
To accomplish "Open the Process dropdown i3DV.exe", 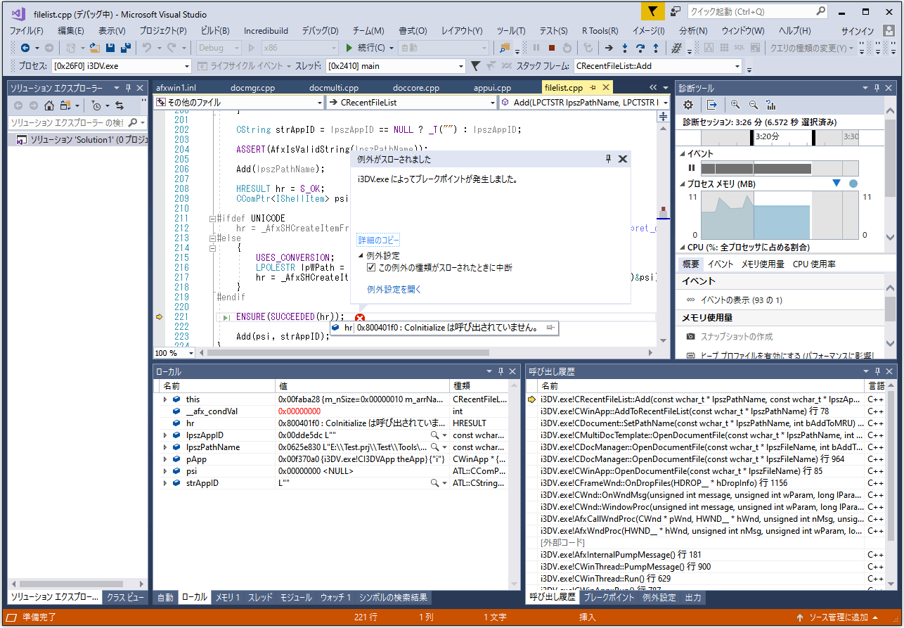I will pos(121,66).
